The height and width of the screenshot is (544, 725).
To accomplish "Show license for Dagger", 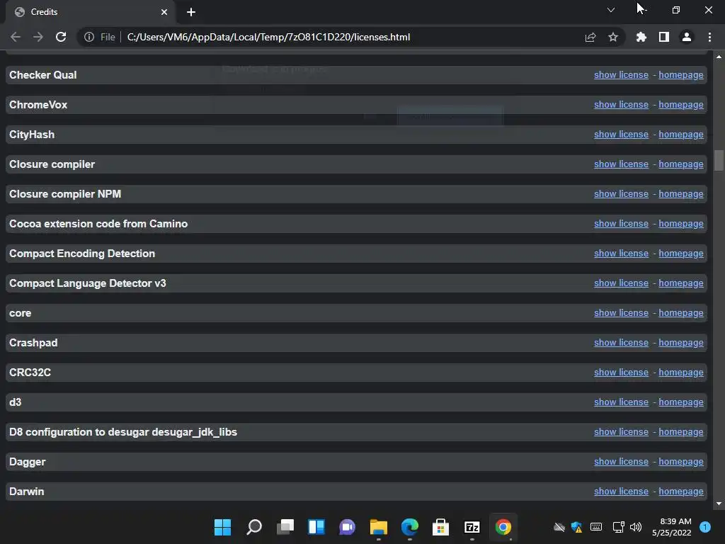I will click(621, 462).
